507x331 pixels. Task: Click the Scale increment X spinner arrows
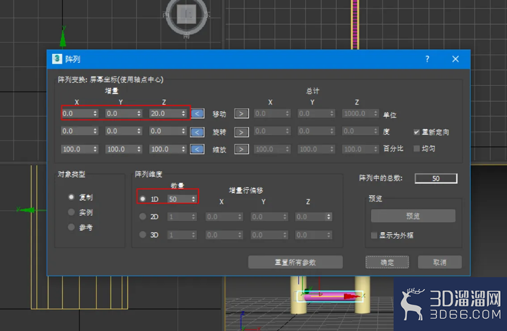tap(95, 149)
